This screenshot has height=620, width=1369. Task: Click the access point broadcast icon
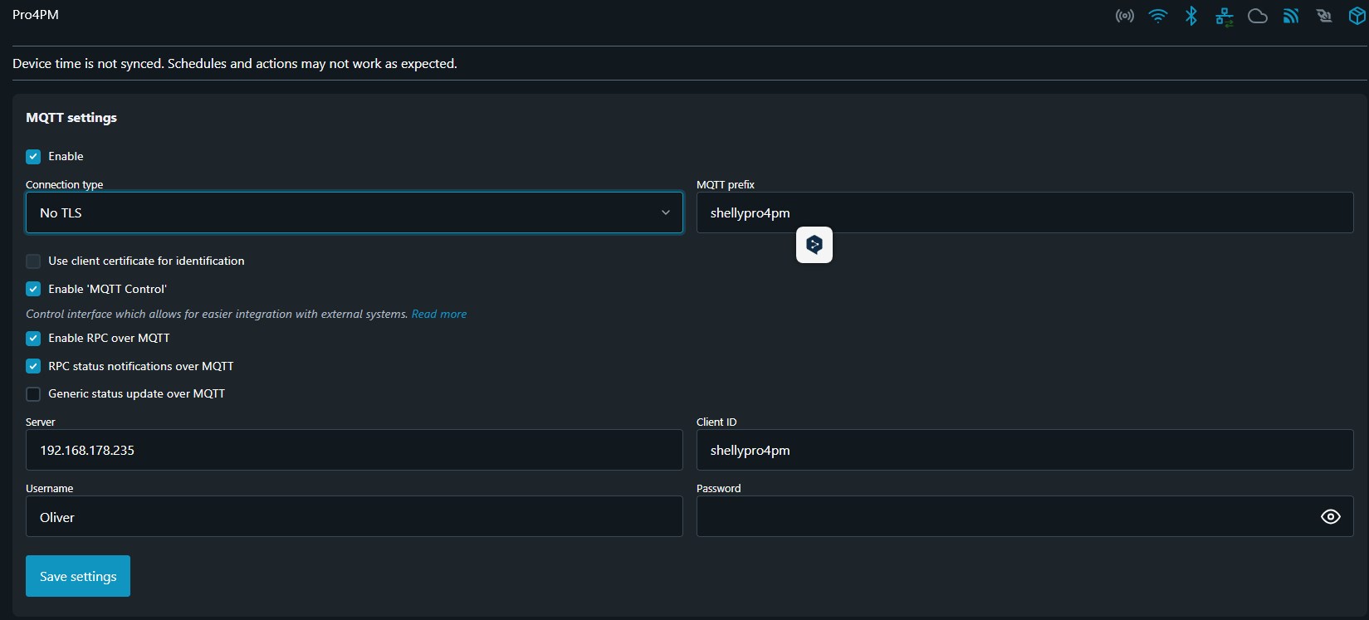click(x=1124, y=16)
